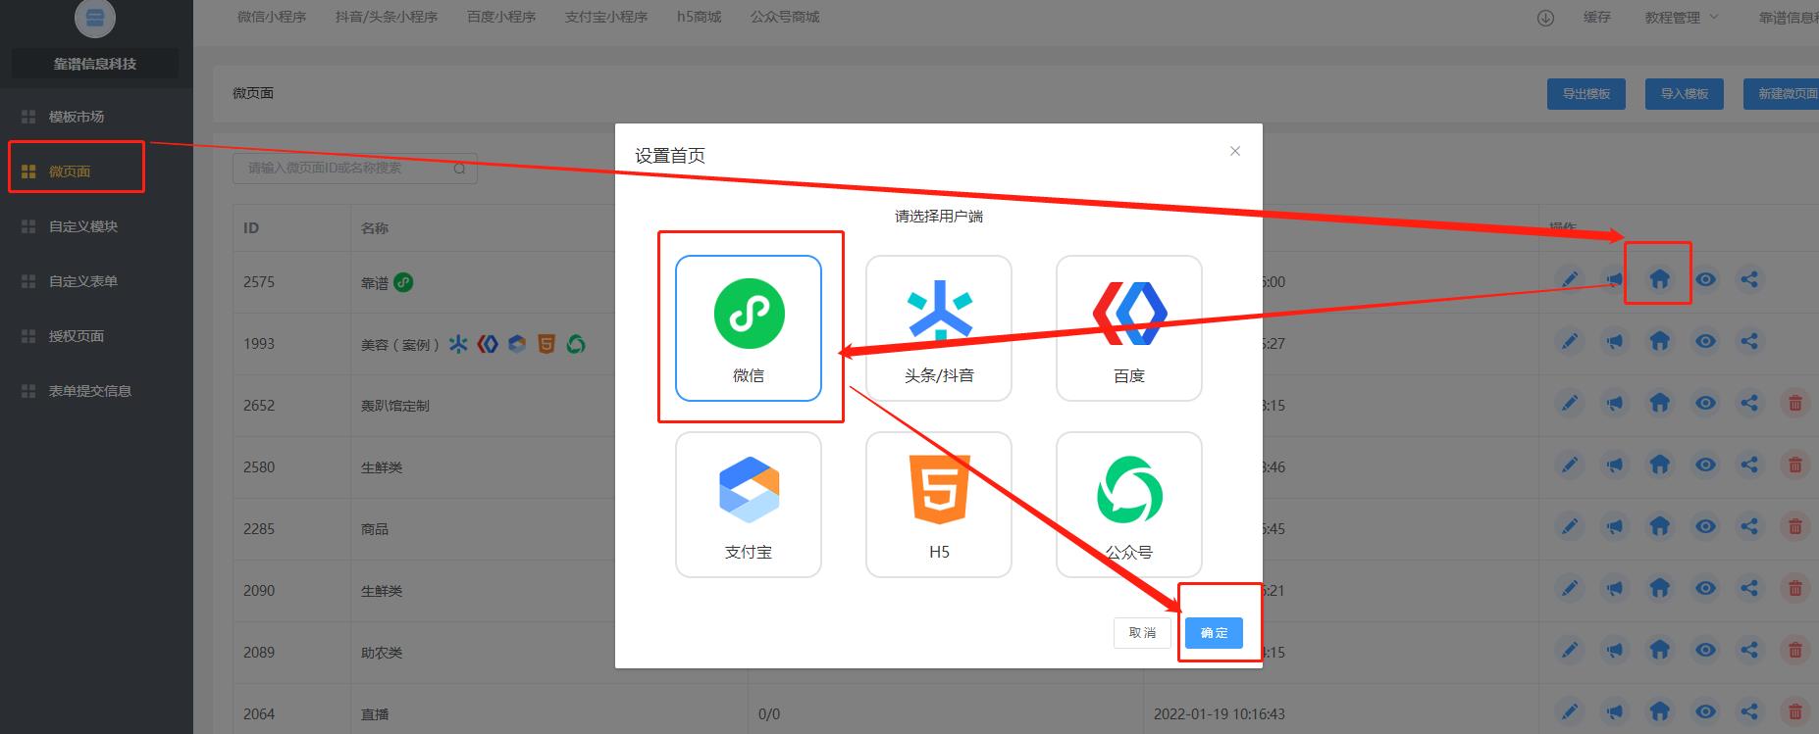
Task: Open 表单提交信息 sidebar item
Action: (95, 391)
